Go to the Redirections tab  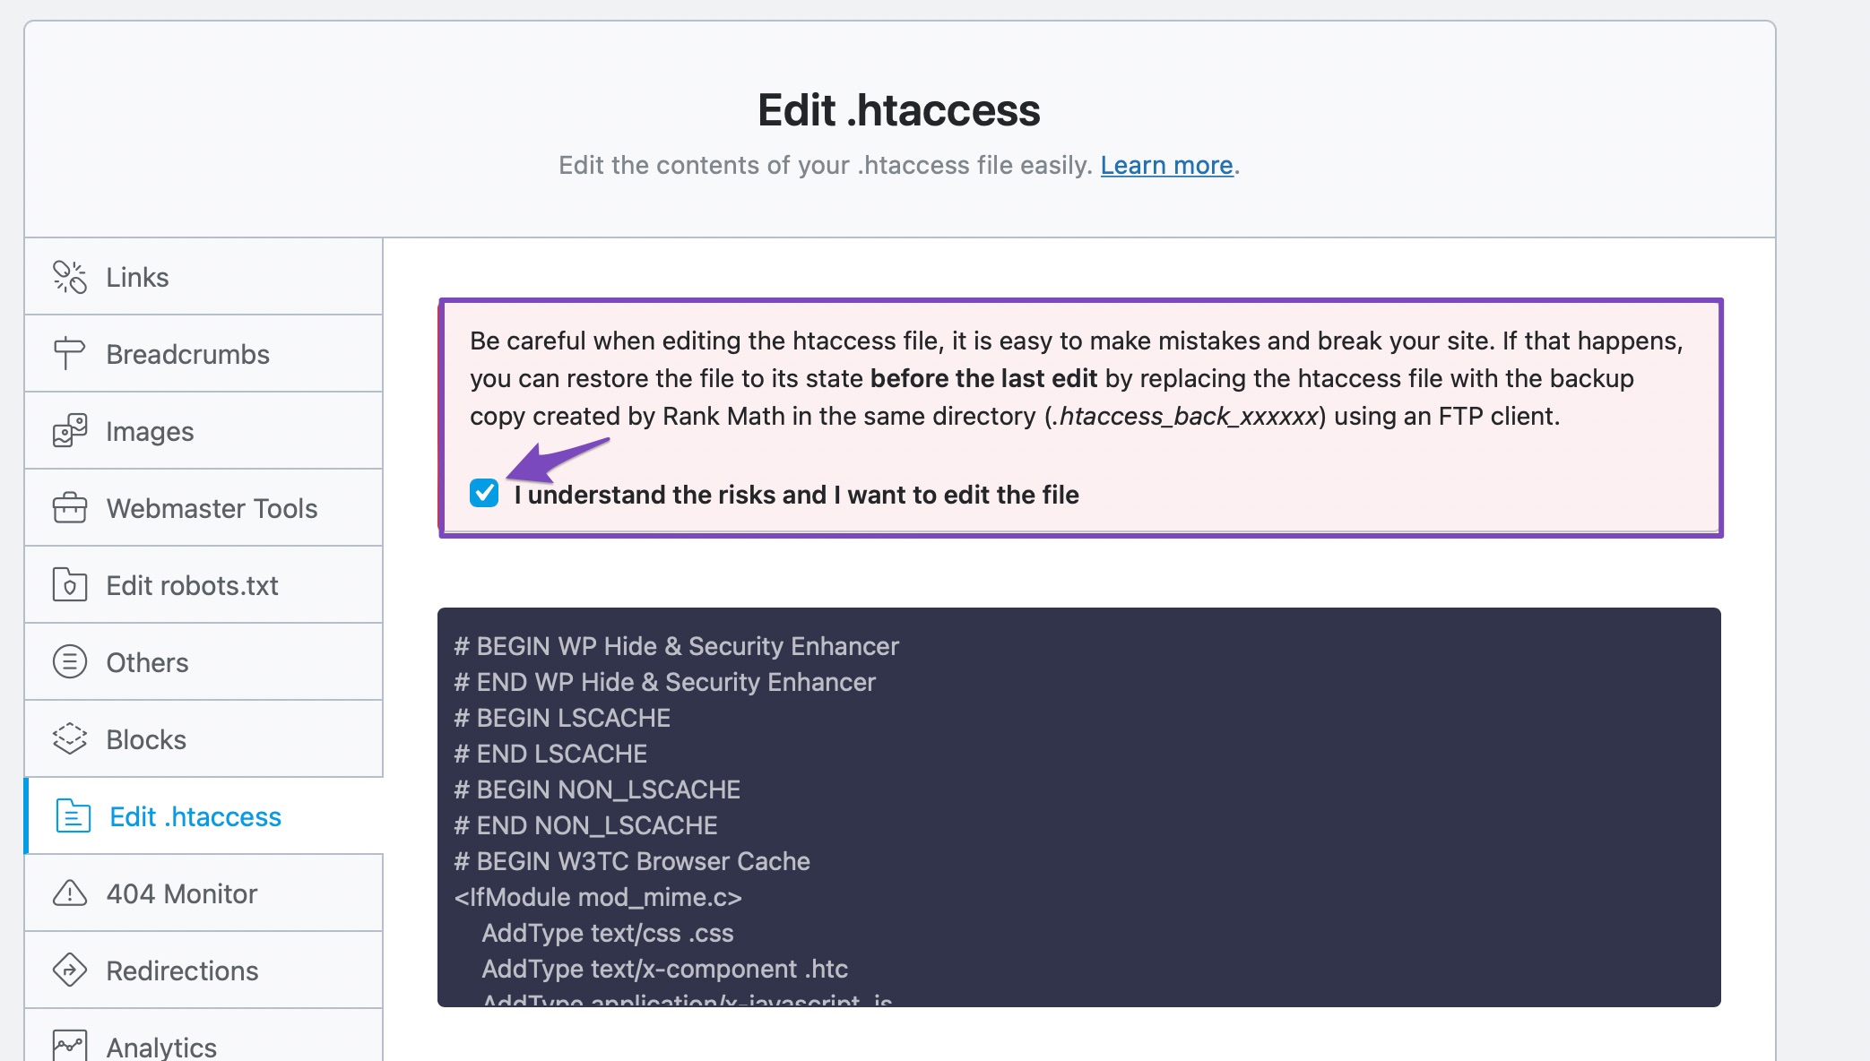tap(203, 970)
